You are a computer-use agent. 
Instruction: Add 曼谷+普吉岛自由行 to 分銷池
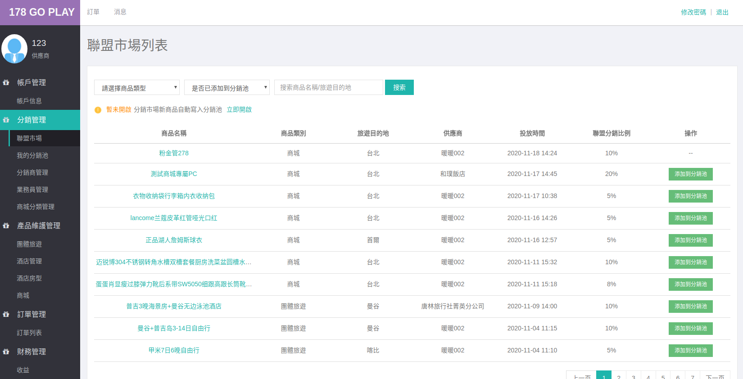691,329
